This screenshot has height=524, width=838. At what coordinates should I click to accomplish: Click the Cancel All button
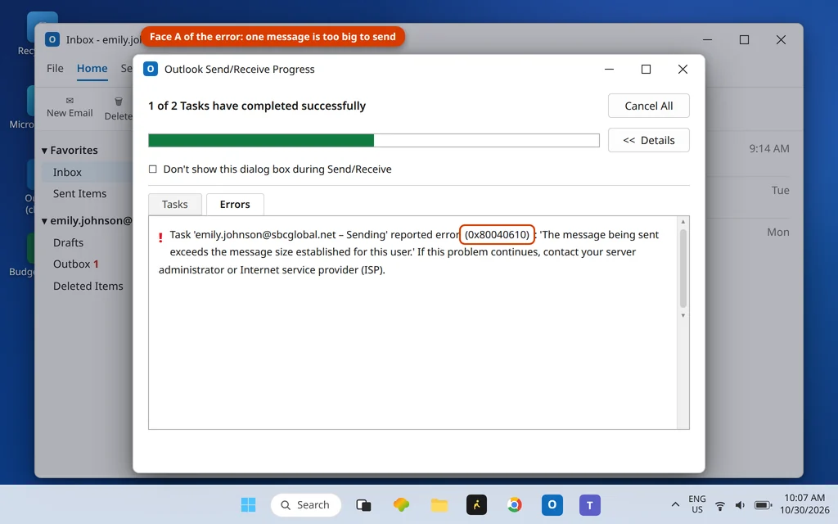point(649,106)
